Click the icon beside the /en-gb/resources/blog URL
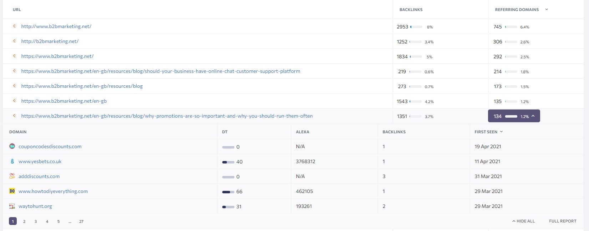Viewport: 589px width, 231px height. pyautogui.click(x=15, y=86)
